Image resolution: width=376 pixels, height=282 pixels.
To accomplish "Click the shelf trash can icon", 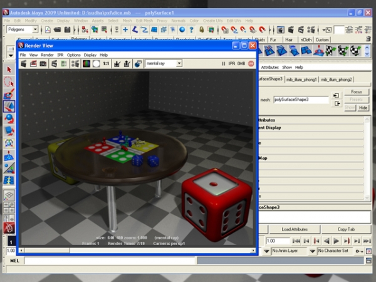I will coord(368,39).
